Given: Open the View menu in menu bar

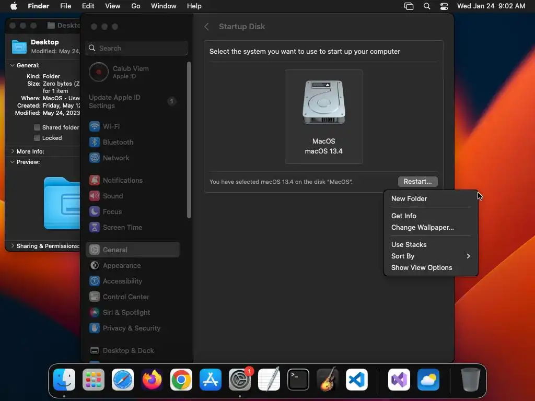Looking at the screenshot, I should point(113,6).
